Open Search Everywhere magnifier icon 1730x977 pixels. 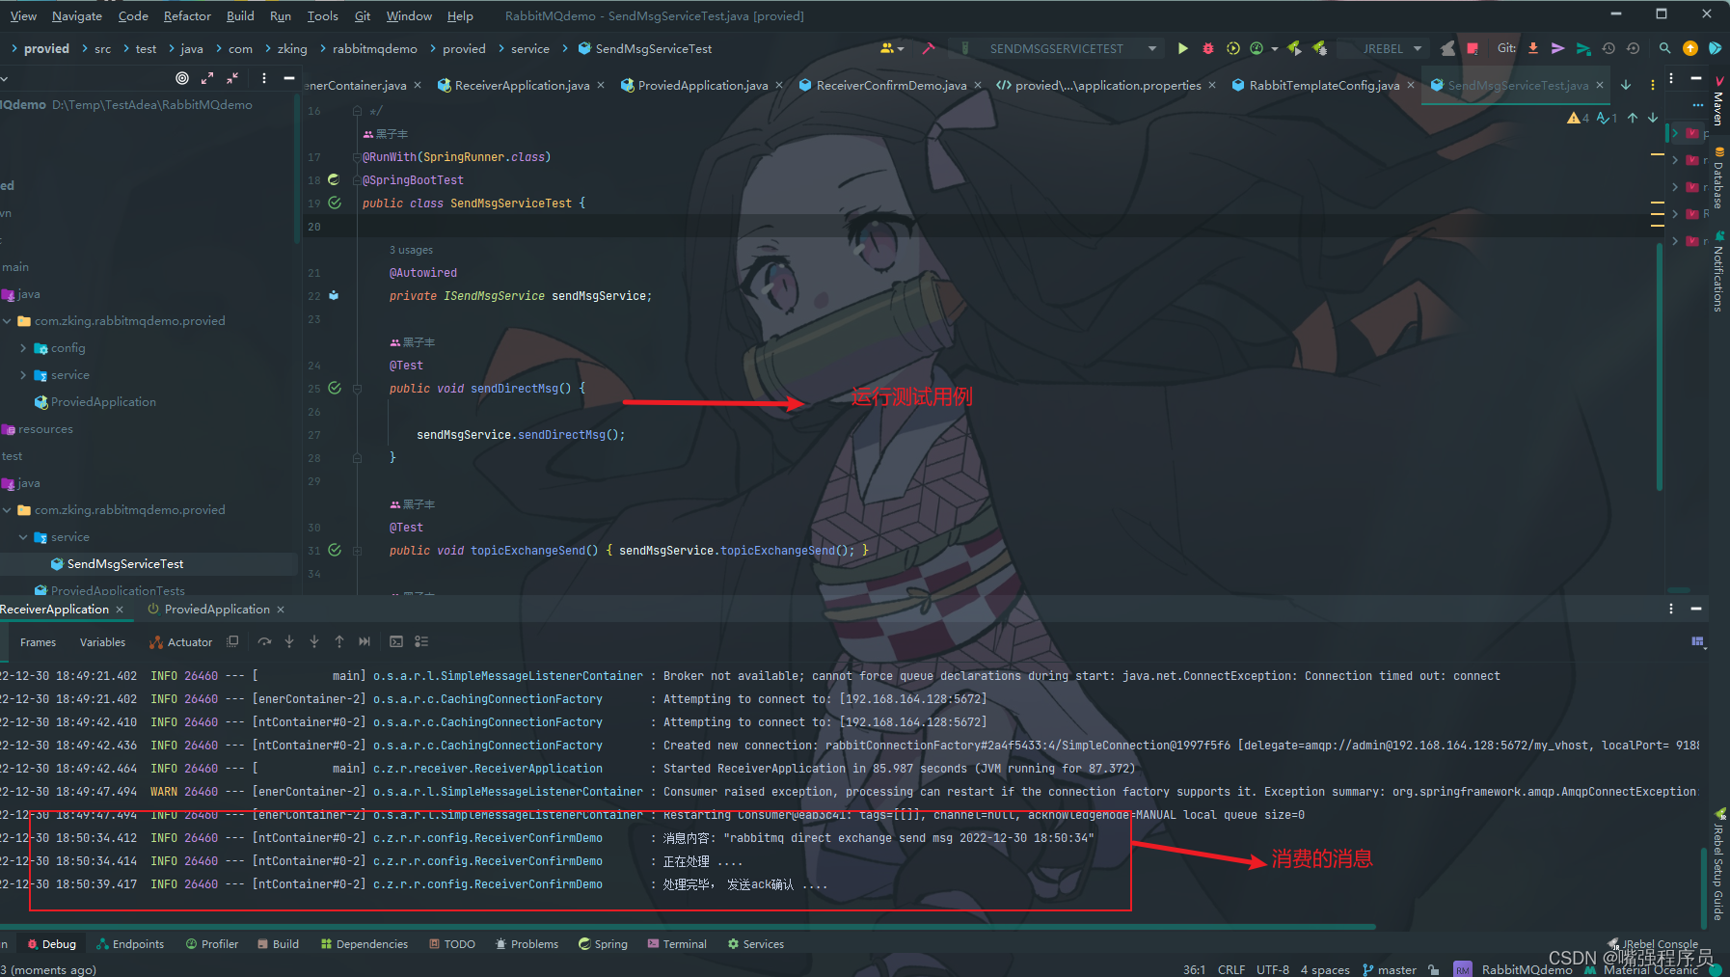click(x=1664, y=48)
